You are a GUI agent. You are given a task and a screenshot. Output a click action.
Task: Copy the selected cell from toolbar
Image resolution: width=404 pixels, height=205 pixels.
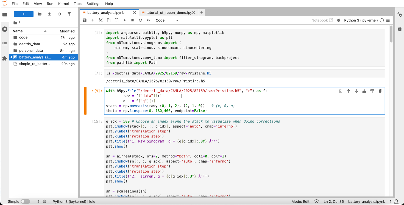[108, 20]
